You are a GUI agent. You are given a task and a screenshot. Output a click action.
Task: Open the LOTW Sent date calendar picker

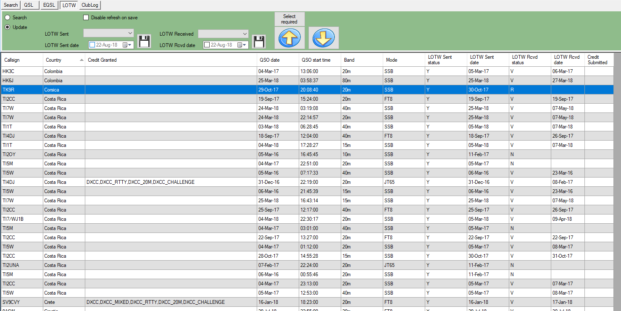click(125, 45)
